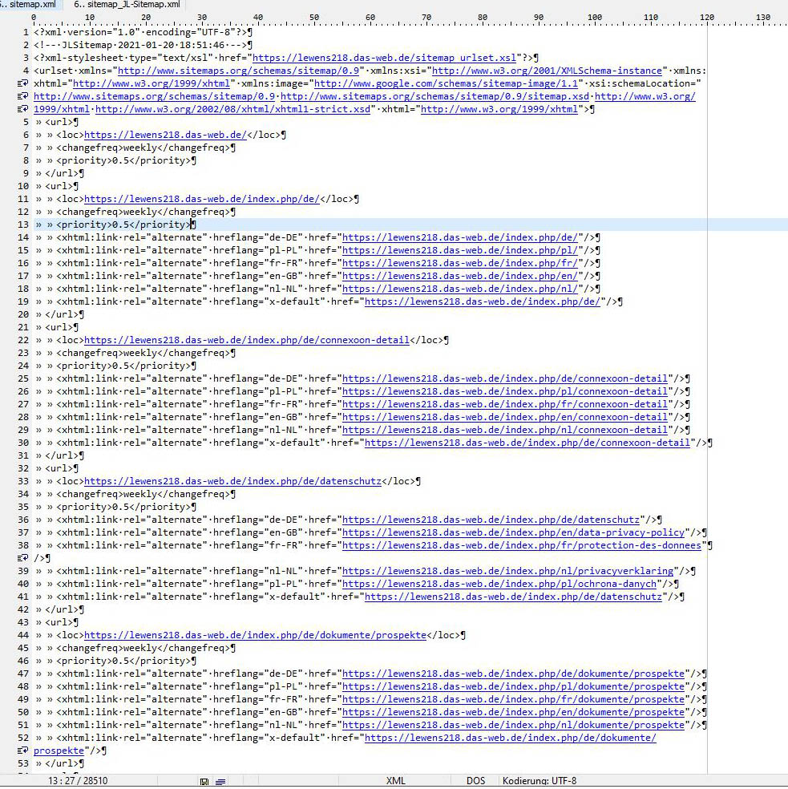Follow the XMLSchema-instance link on line 4
The image size is (788, 789).
[x=548, y=71]
